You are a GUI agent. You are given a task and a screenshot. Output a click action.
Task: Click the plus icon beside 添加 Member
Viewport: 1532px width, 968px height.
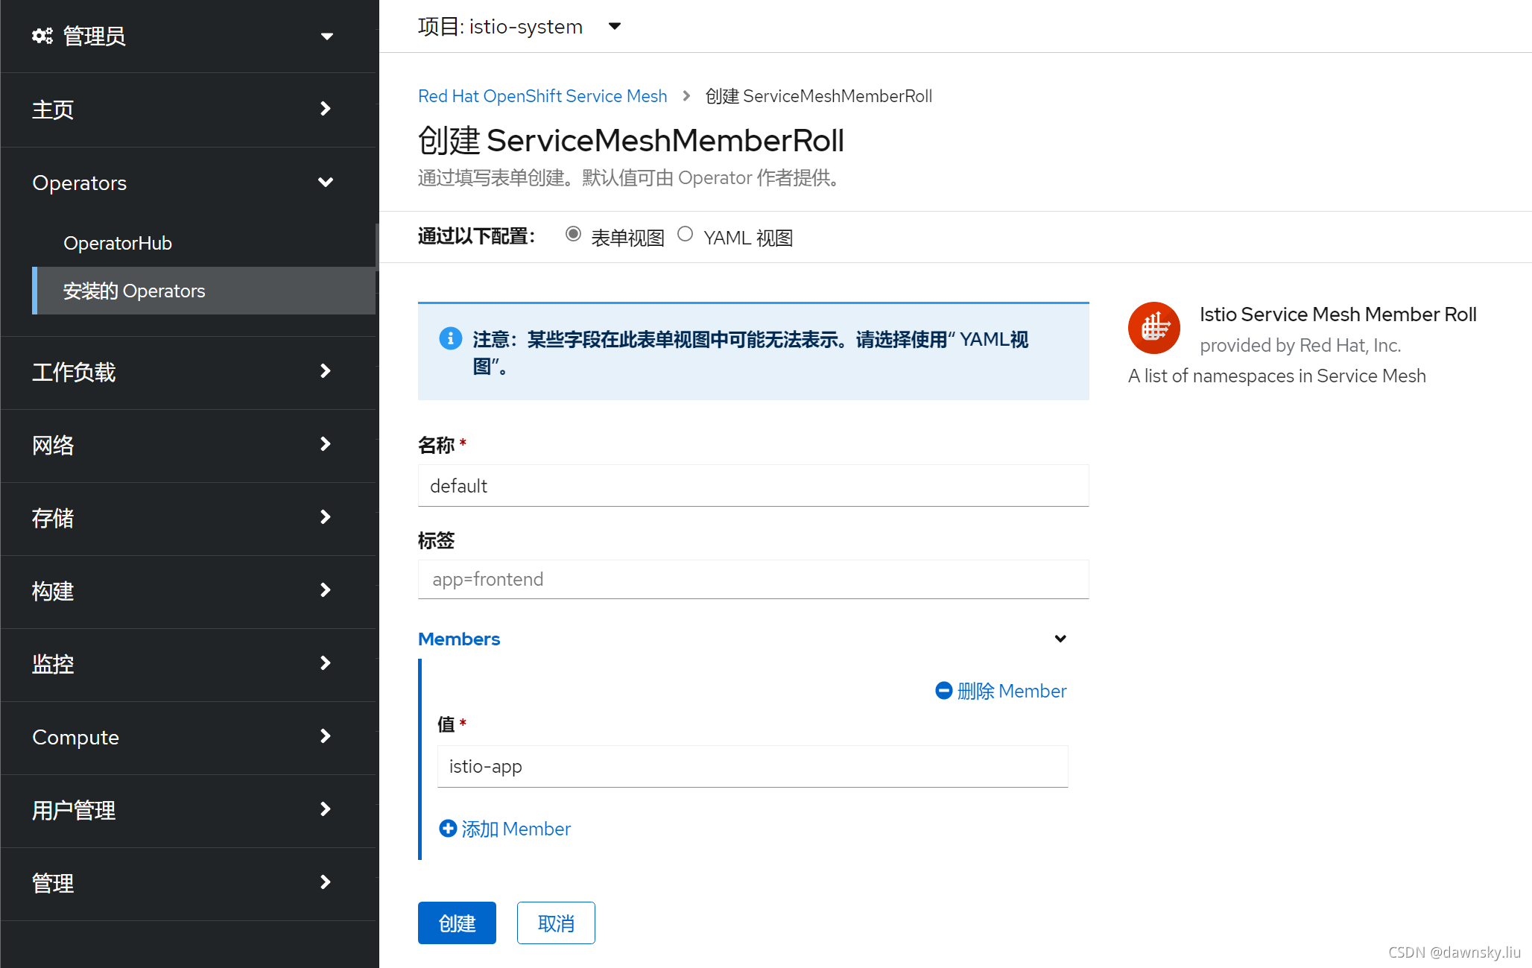click(448, 829)
